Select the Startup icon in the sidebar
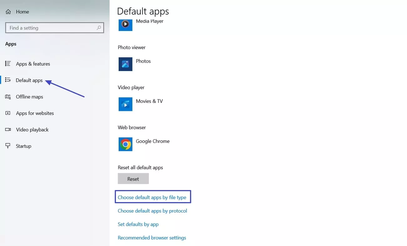The width and height of the screenshot is (407, 246). click(8, 146)
